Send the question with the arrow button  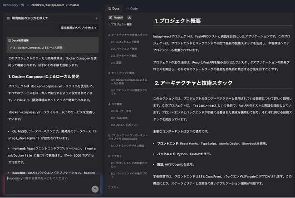click(95, 189)
